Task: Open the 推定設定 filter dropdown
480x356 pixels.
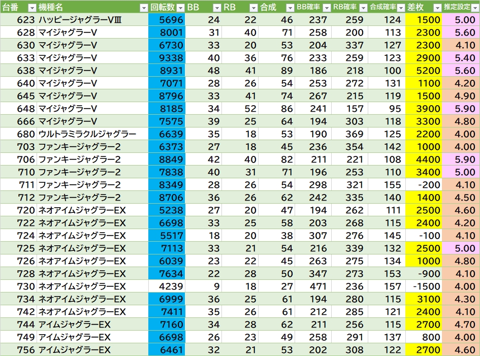Action: (474, 7)
